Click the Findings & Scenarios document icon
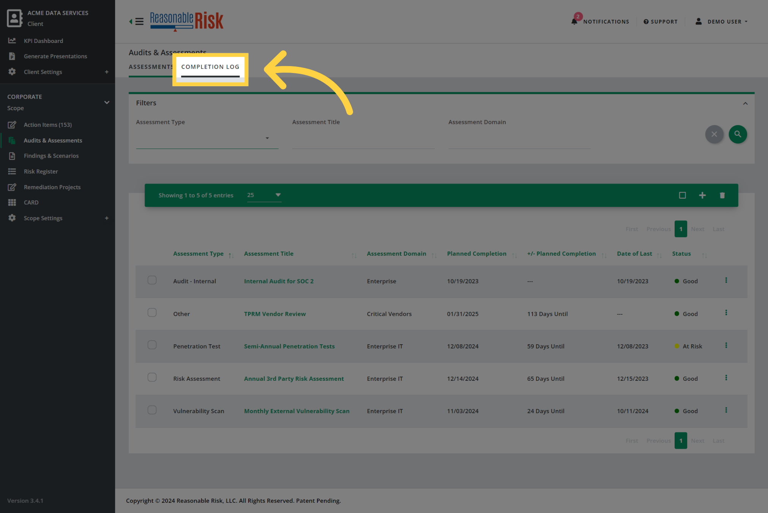 point(12,156)
